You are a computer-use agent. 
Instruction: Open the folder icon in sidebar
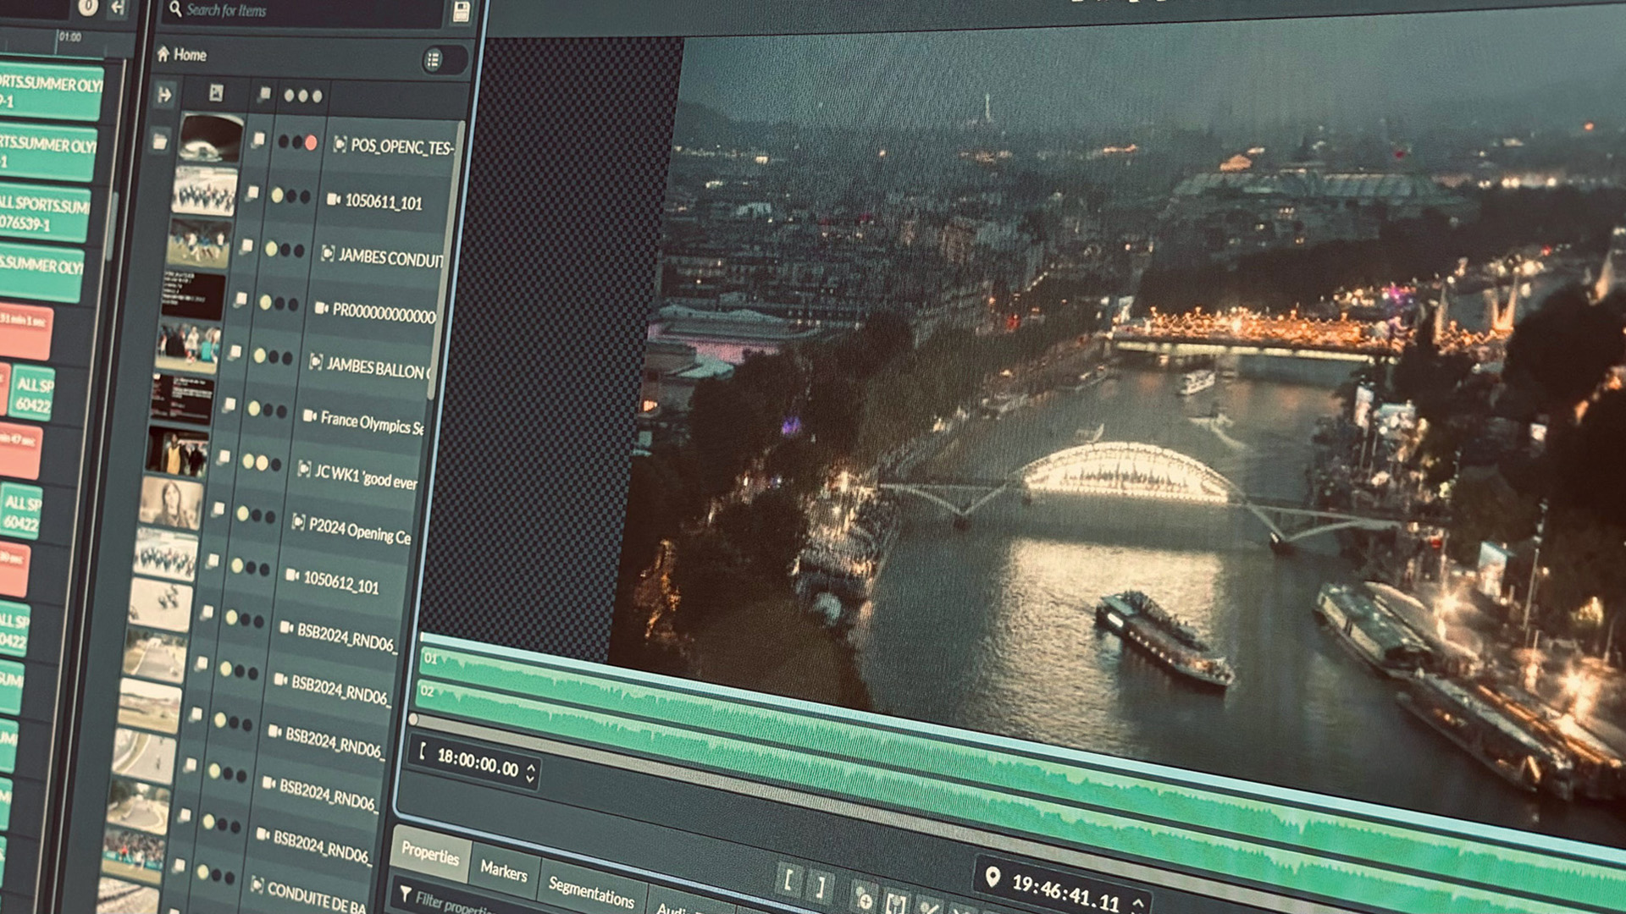click(x=159, y=141)
